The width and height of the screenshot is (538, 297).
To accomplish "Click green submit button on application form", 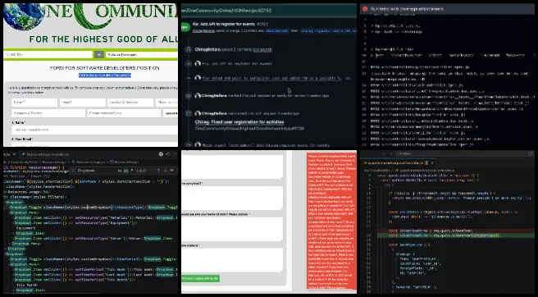I will point(201,278).
